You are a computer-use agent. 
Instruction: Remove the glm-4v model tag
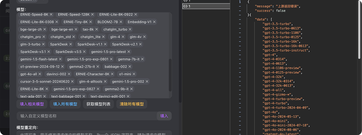[x=144, y=37]
